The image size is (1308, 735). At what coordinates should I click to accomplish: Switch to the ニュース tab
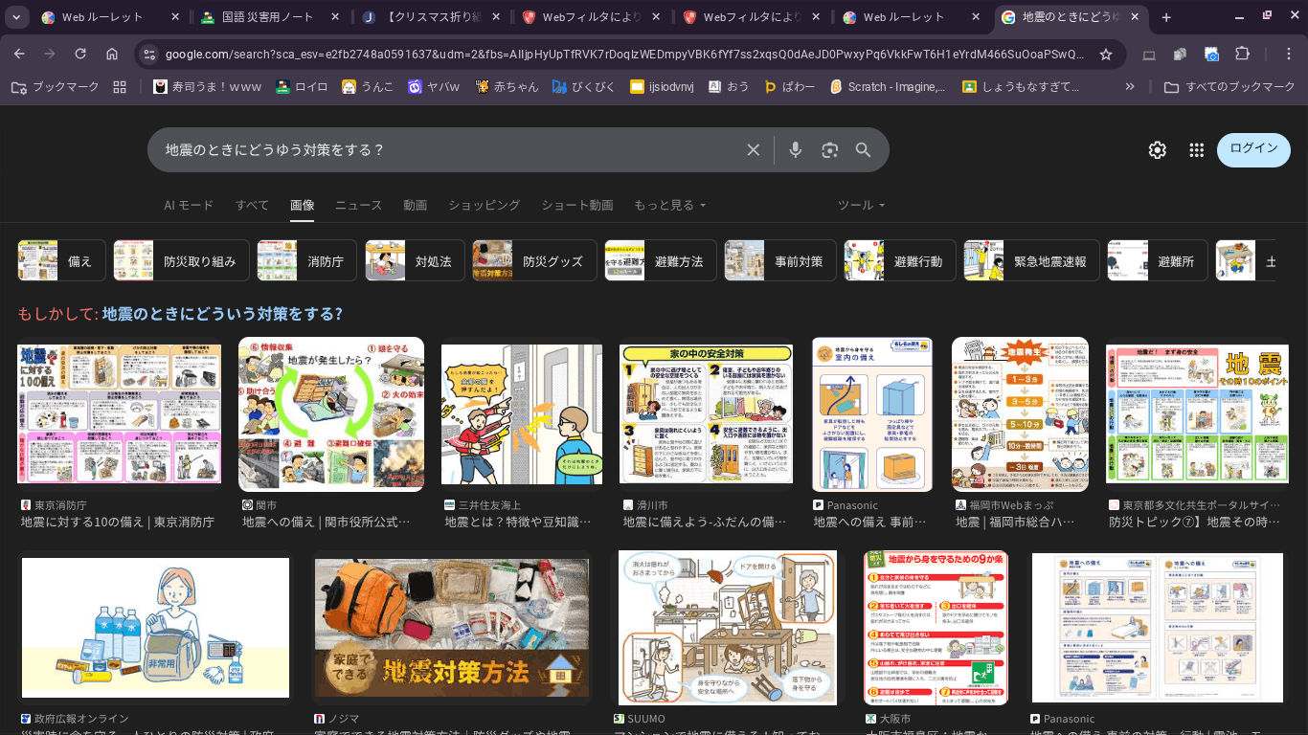click(358, 205)
